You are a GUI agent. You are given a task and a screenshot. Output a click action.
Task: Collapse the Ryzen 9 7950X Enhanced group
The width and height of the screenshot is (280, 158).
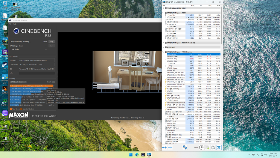tap(163, 52)
